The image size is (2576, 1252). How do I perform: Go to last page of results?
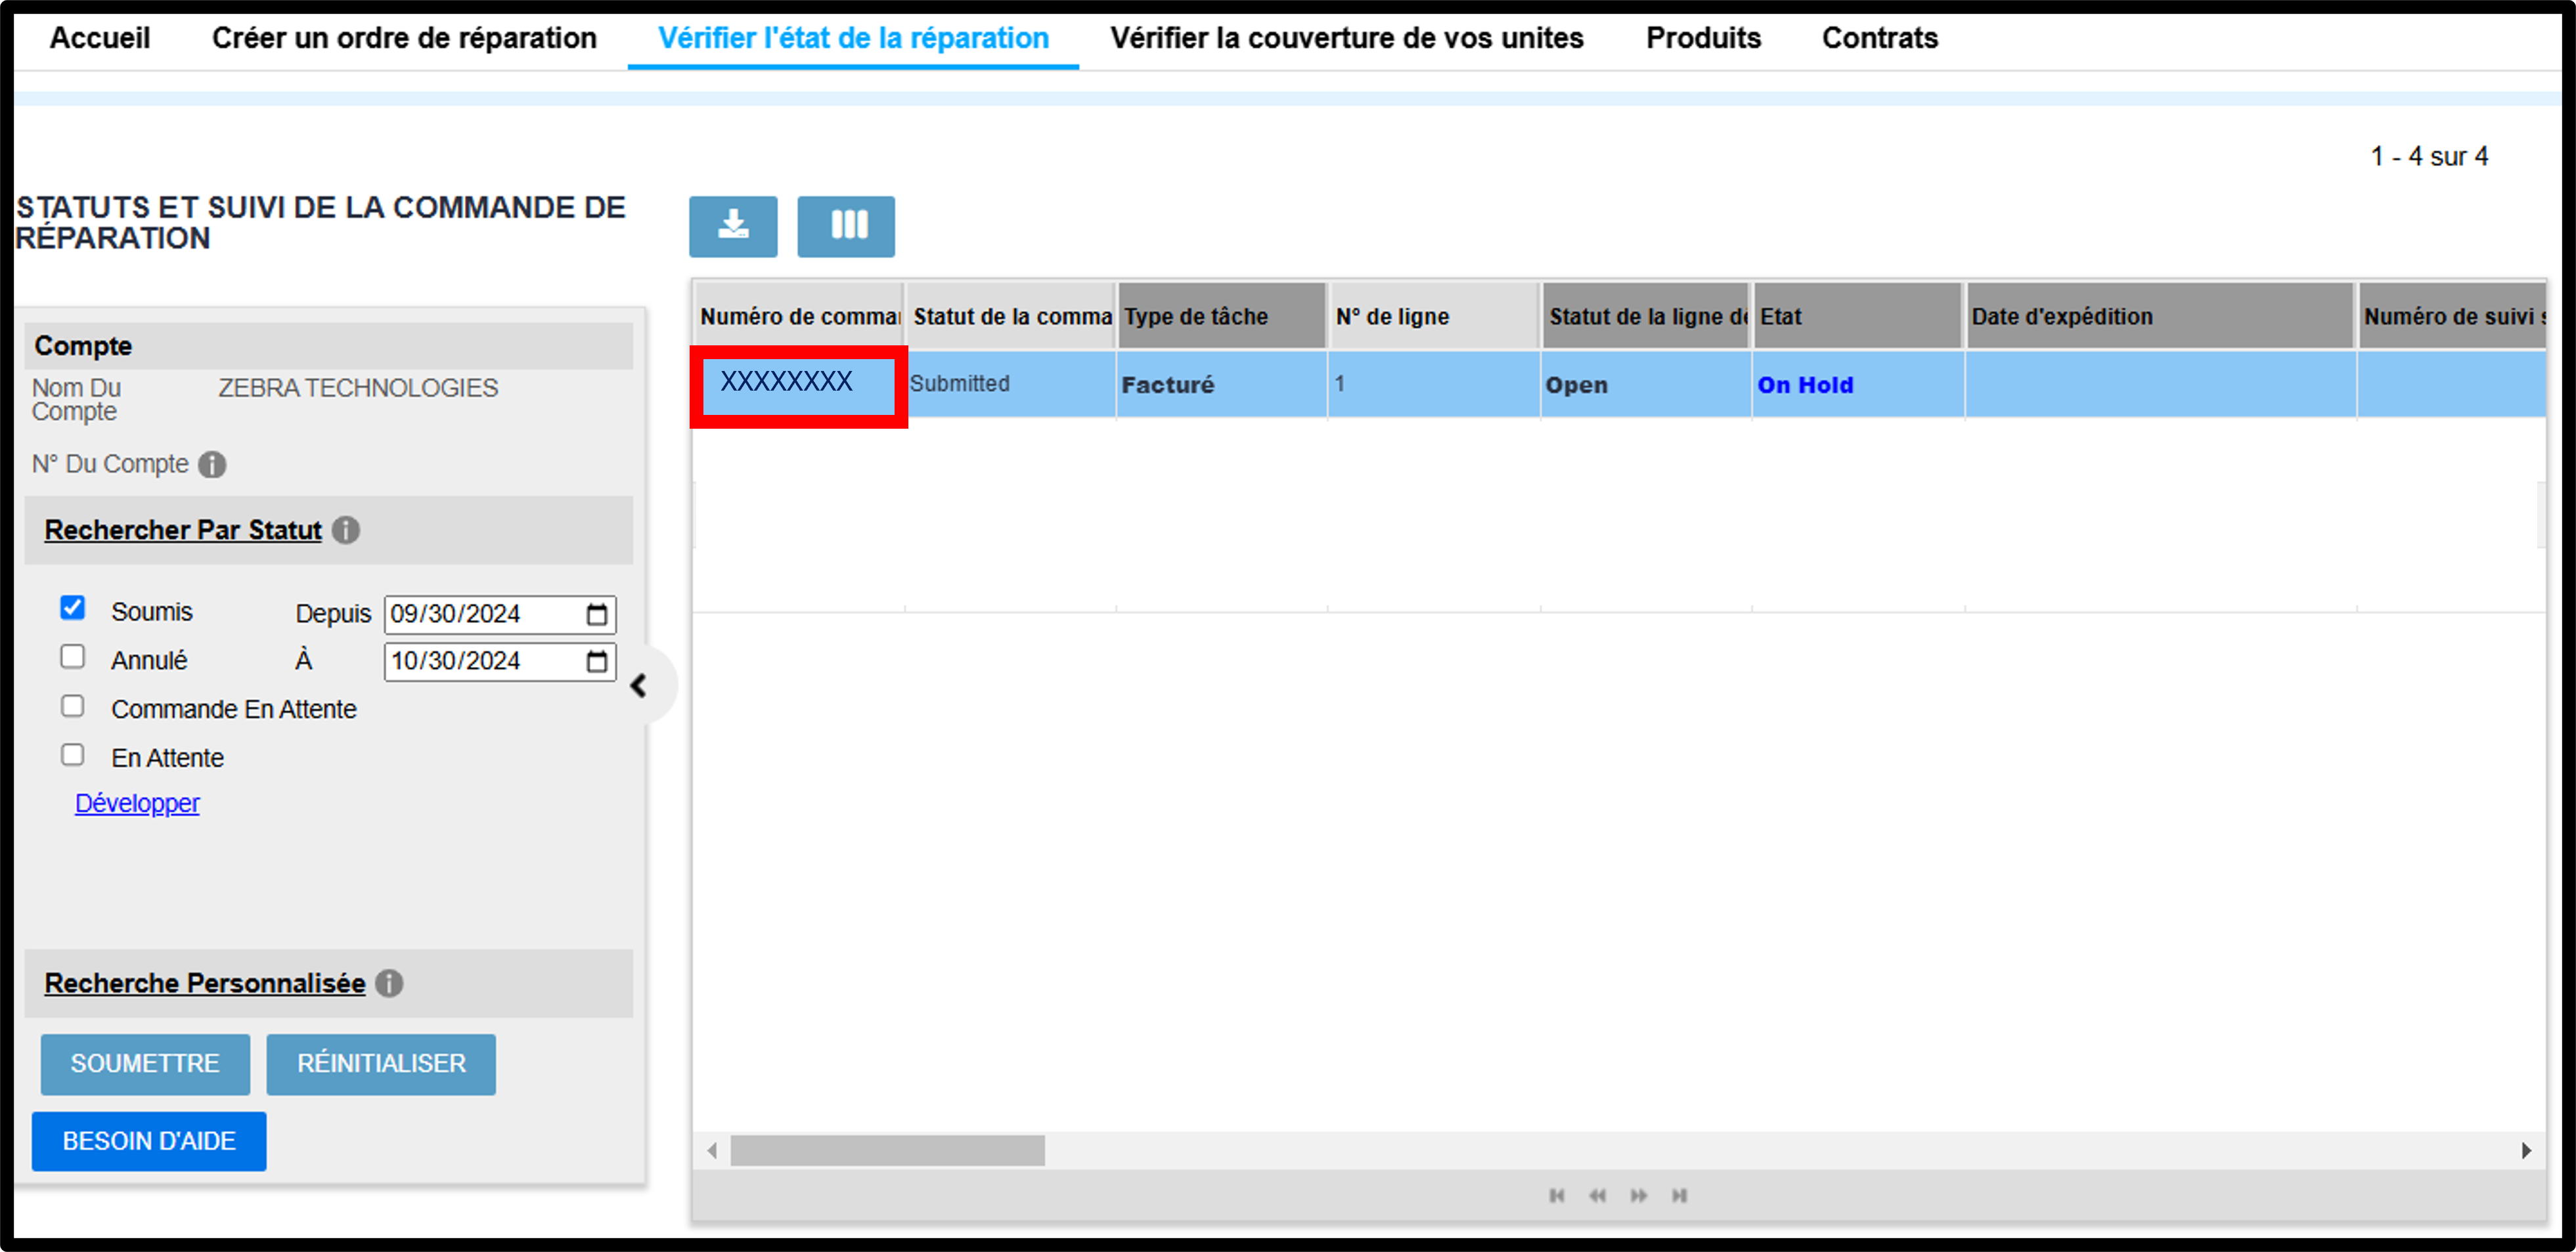(x=1680, y=1195)
